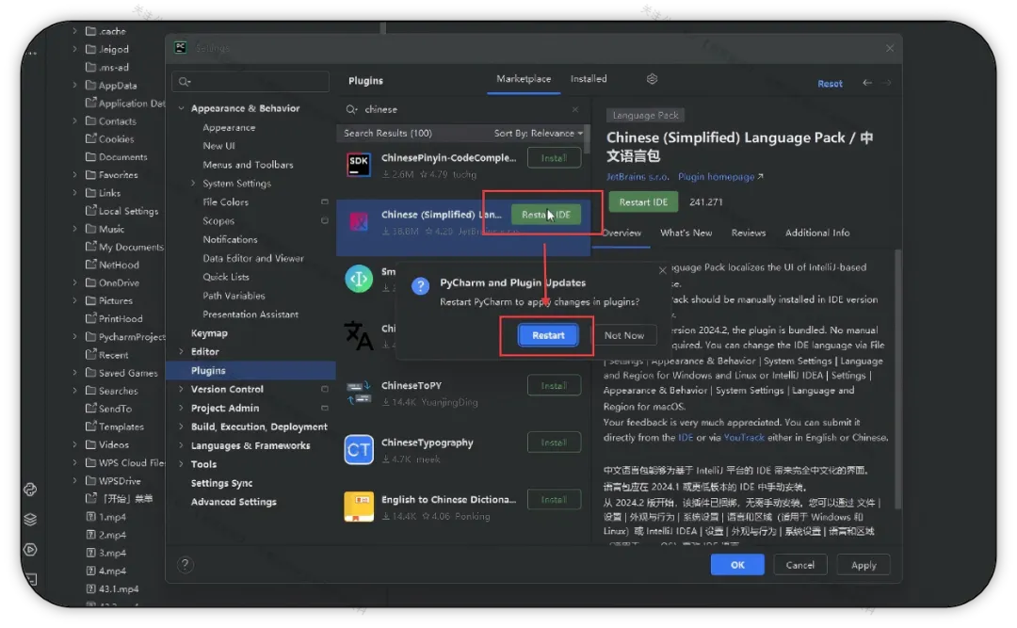
Task: Install the ChineseTypography plugin
Action: pos(554,443)
